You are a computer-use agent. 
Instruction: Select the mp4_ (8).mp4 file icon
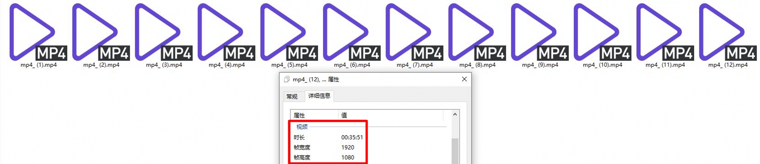point(478,32)
